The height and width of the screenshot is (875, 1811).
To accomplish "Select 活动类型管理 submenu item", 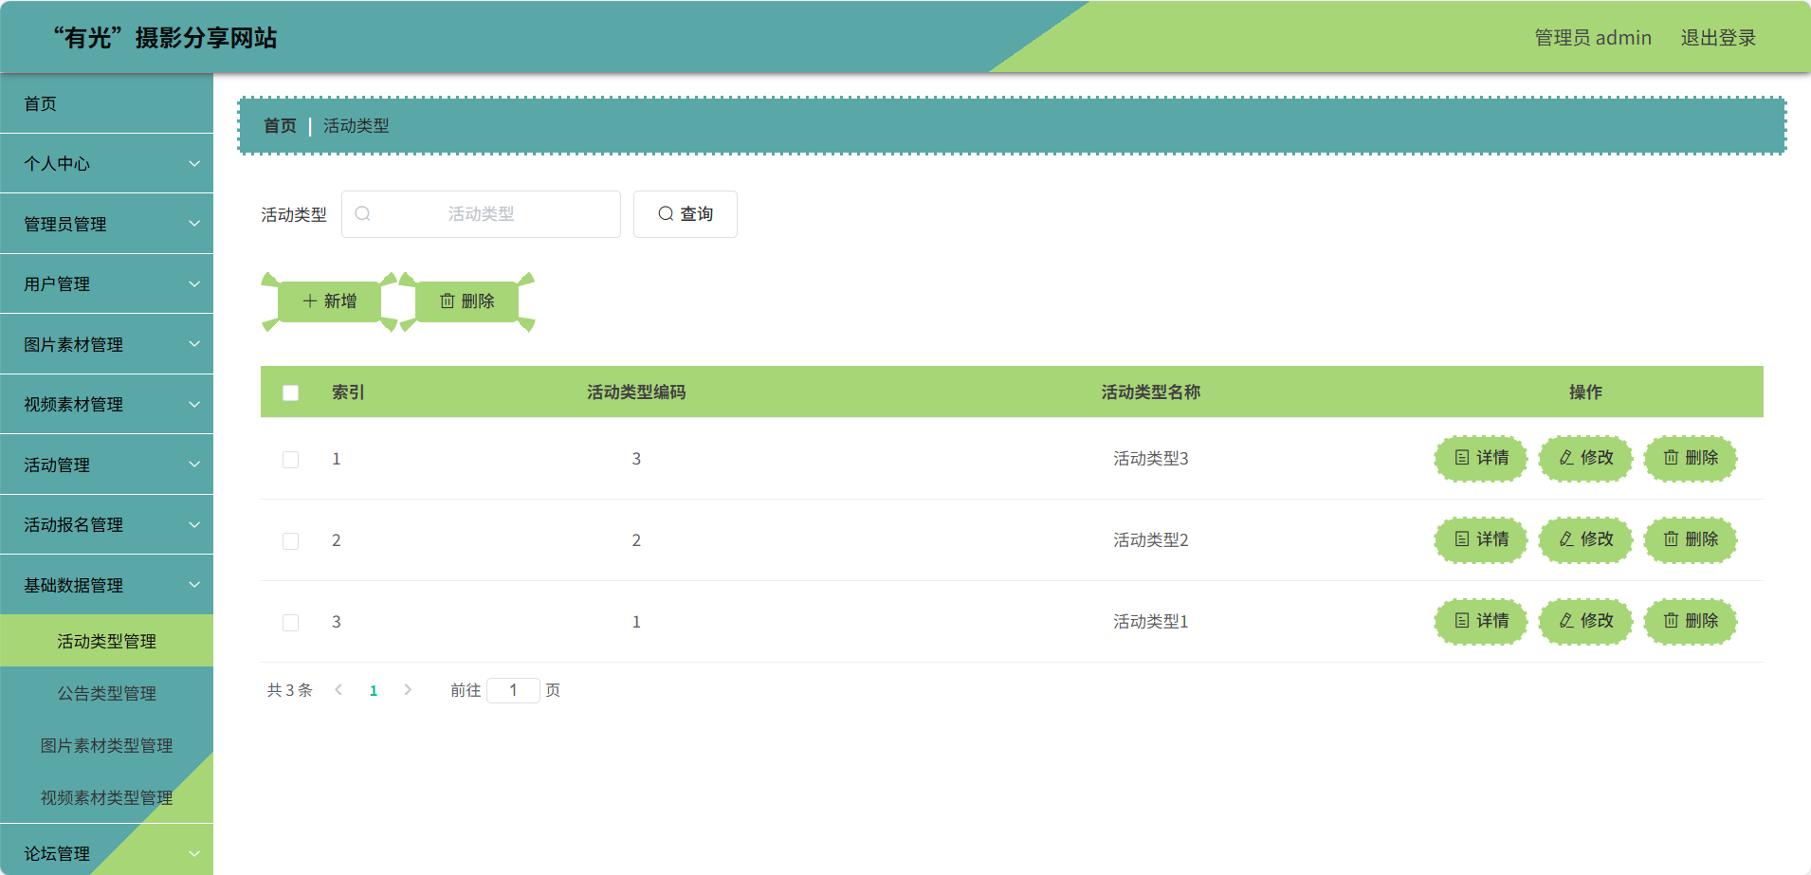I will [106, 641].
